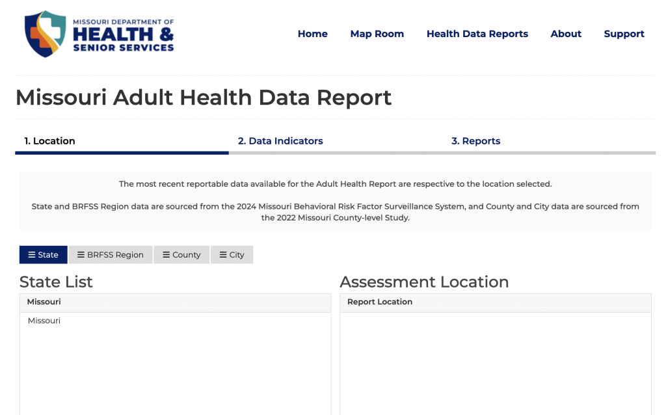666x415 pixels.
Task: Click the bold Missouri list header
Action: coord(44,302)
